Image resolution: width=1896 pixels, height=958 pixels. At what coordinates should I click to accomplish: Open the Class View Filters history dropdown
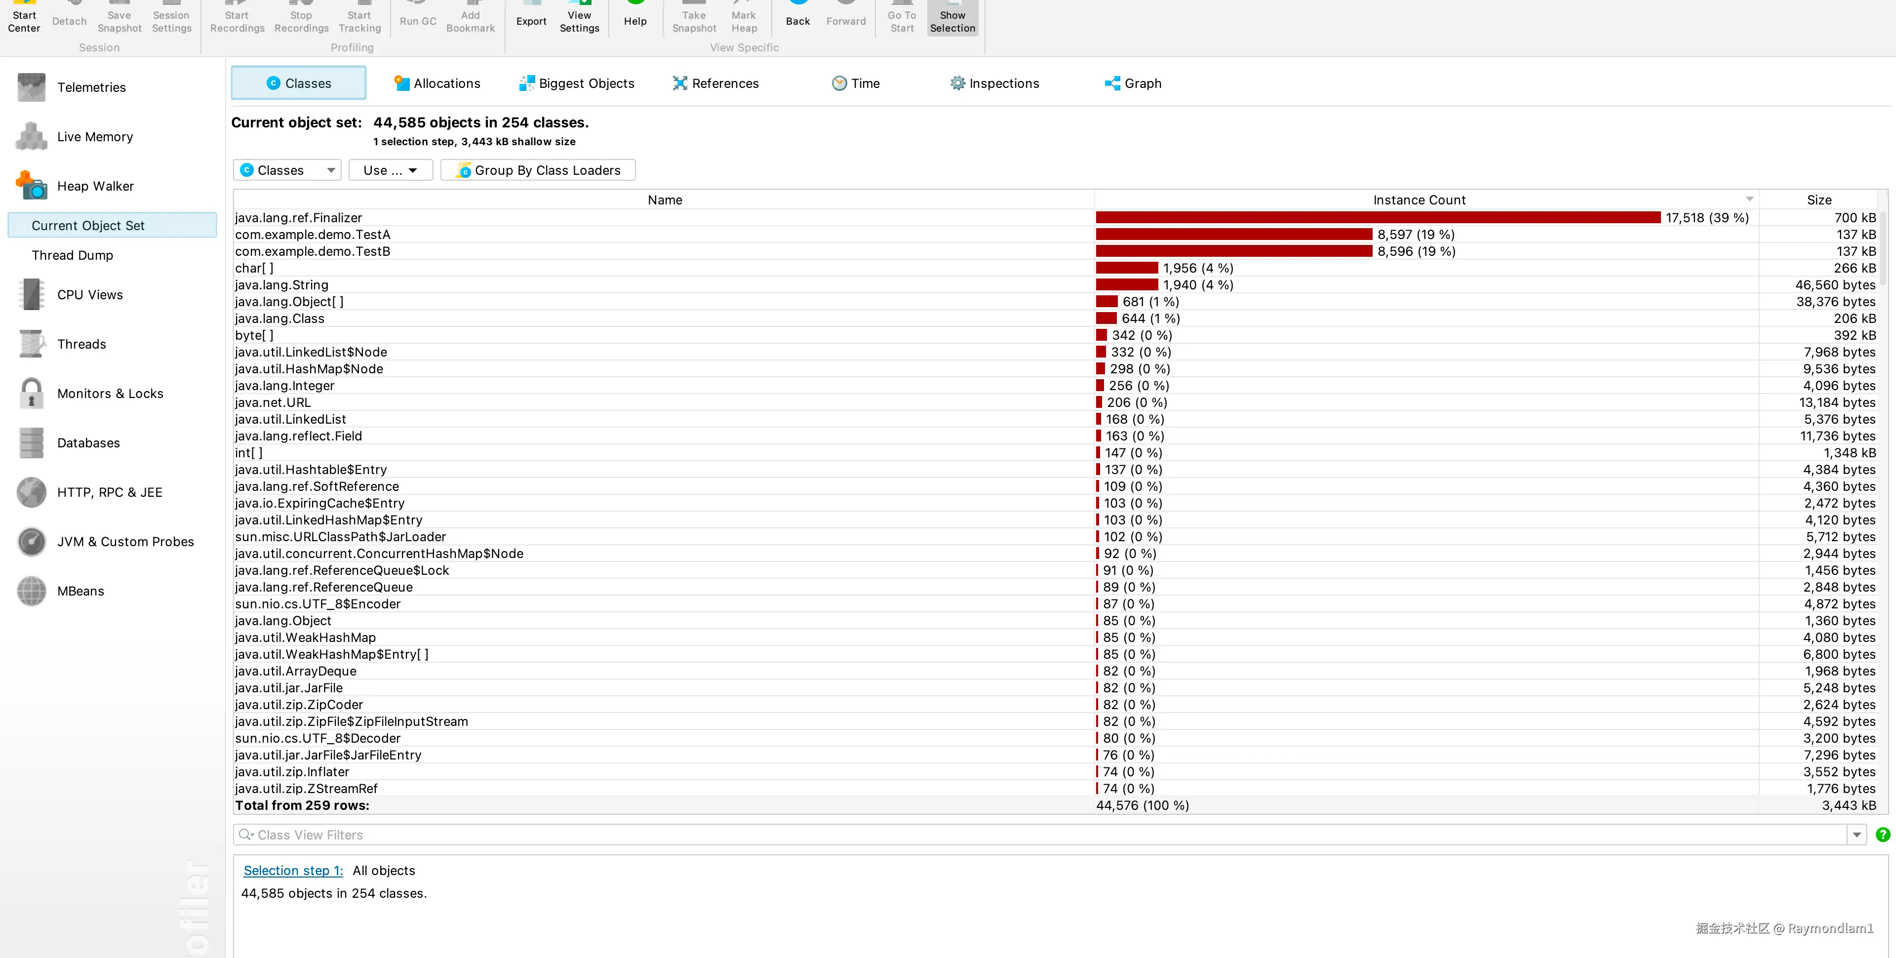(1856, 834)
